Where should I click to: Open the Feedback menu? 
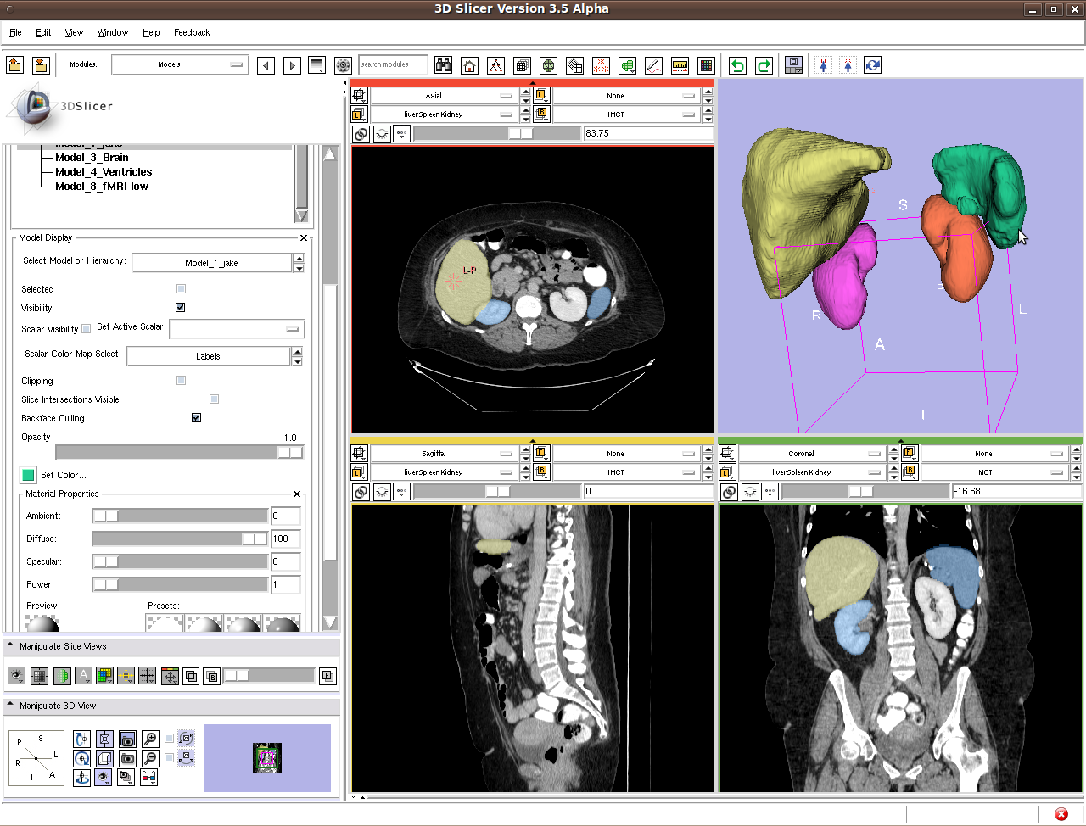pos(192,32)
